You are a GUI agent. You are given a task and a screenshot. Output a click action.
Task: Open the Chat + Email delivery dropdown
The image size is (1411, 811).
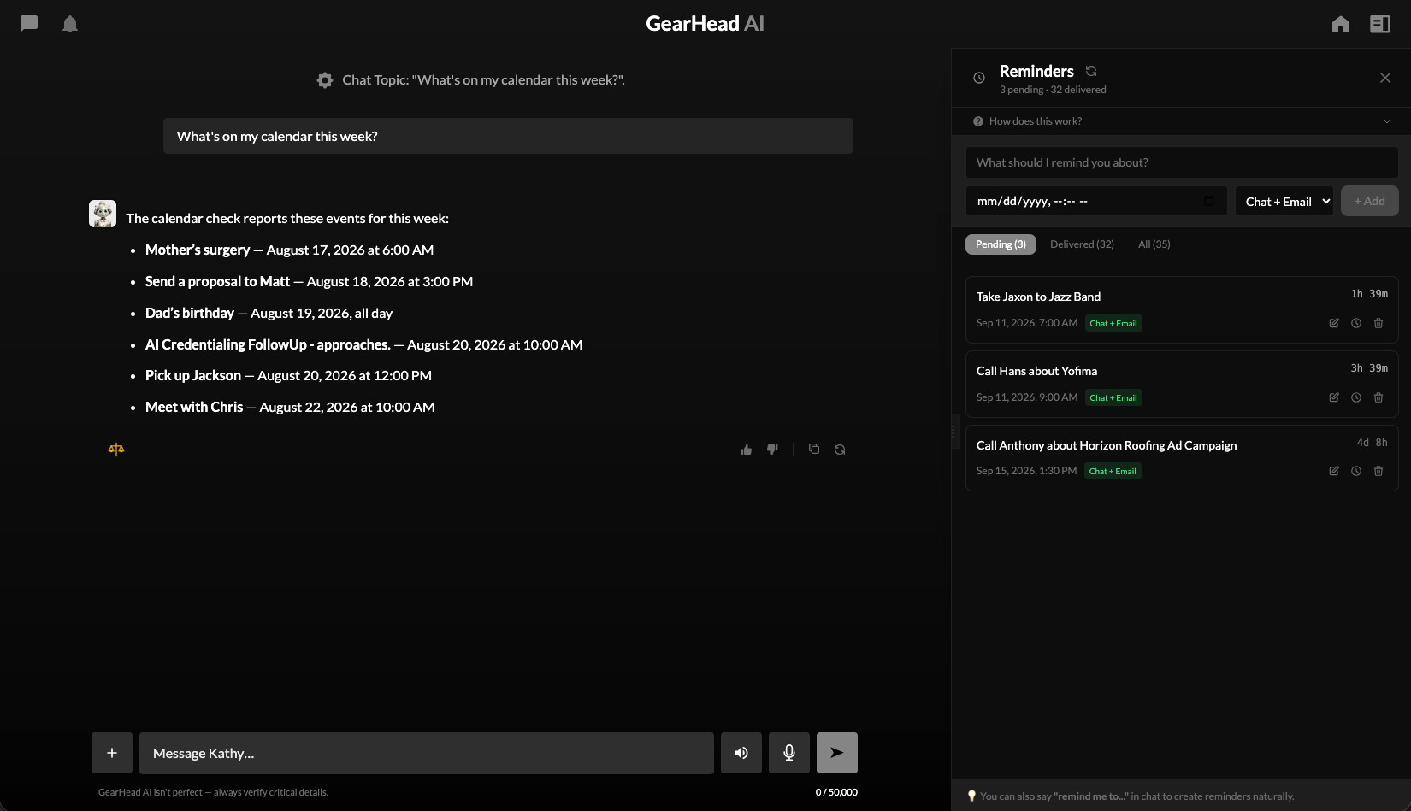(1284, 202)
